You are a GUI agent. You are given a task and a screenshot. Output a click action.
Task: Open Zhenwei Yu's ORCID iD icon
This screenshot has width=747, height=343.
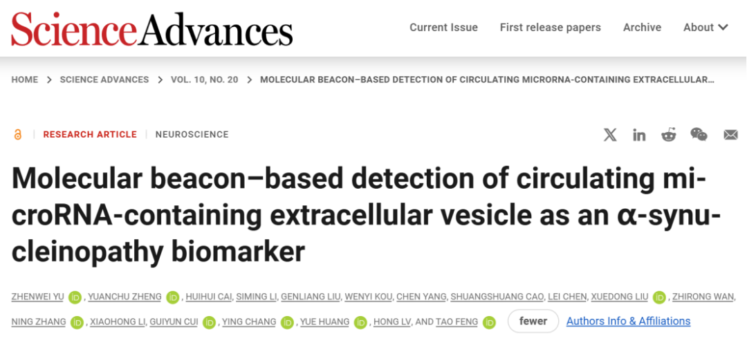(75, 297)
